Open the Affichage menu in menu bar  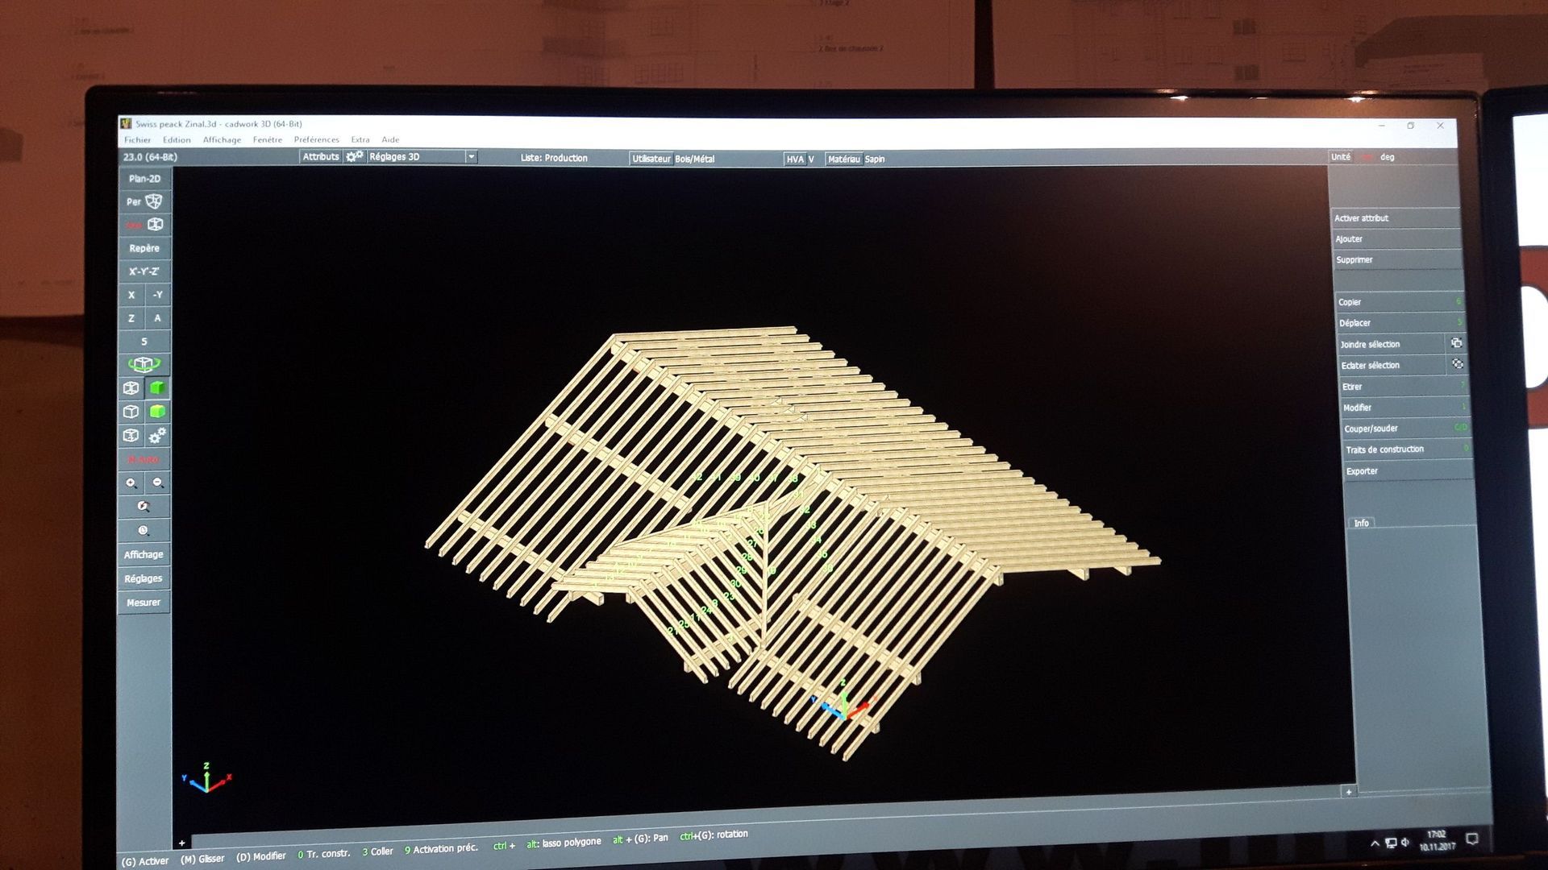[222, 139]
